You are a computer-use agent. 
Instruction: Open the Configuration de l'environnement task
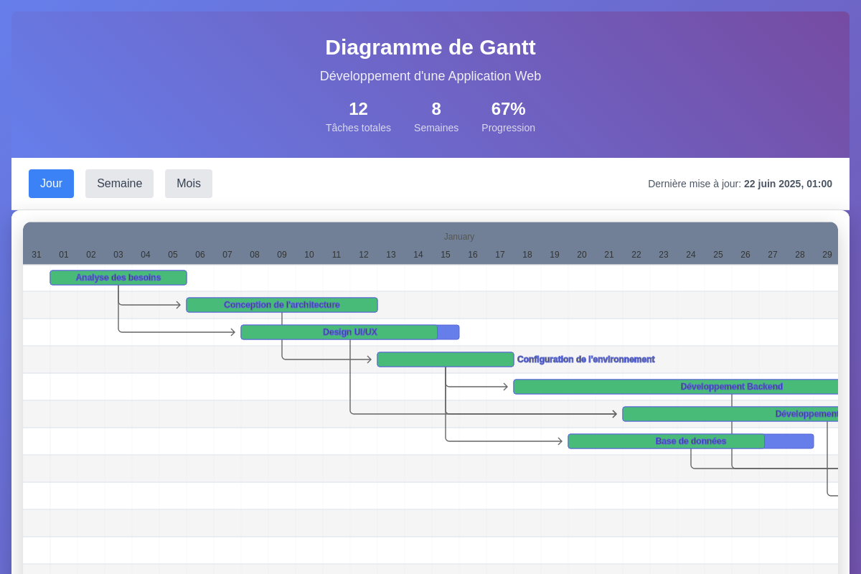click(x=445, y=359)
